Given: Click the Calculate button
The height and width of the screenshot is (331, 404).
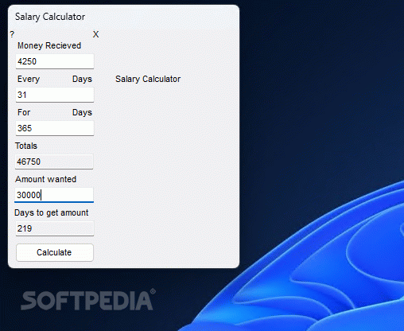Looking at the screenshot, I should (55, 252).
